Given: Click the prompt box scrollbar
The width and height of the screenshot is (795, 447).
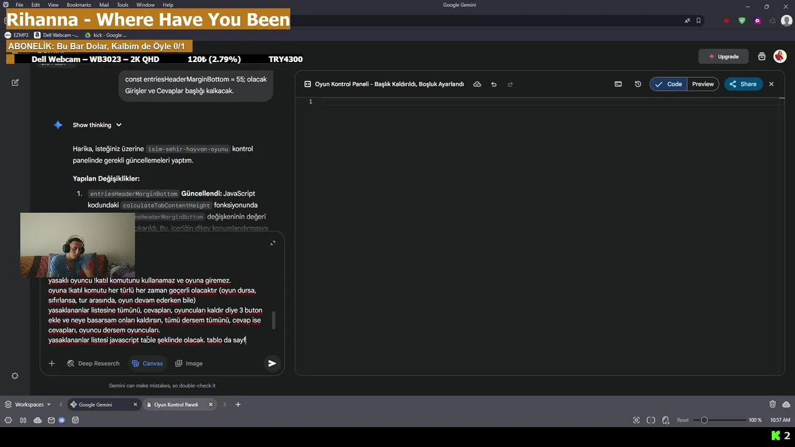Looking at the screenshot, I should (273, 320).
